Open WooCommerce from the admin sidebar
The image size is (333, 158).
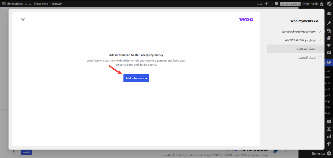[x=329, y=62]
